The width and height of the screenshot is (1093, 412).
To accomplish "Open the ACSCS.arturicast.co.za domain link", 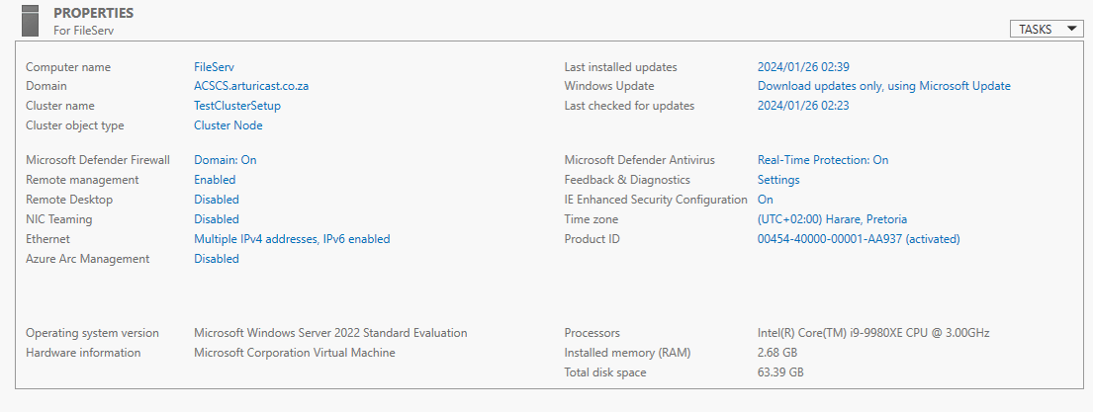I will coord(251,86).
